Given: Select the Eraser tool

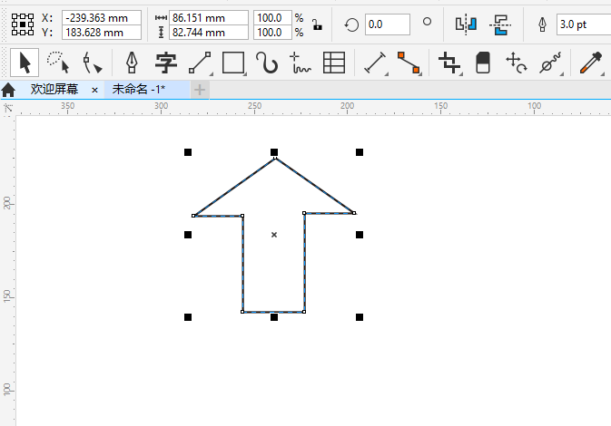Looking at the screenshot, I should click(x=483, y=63).
